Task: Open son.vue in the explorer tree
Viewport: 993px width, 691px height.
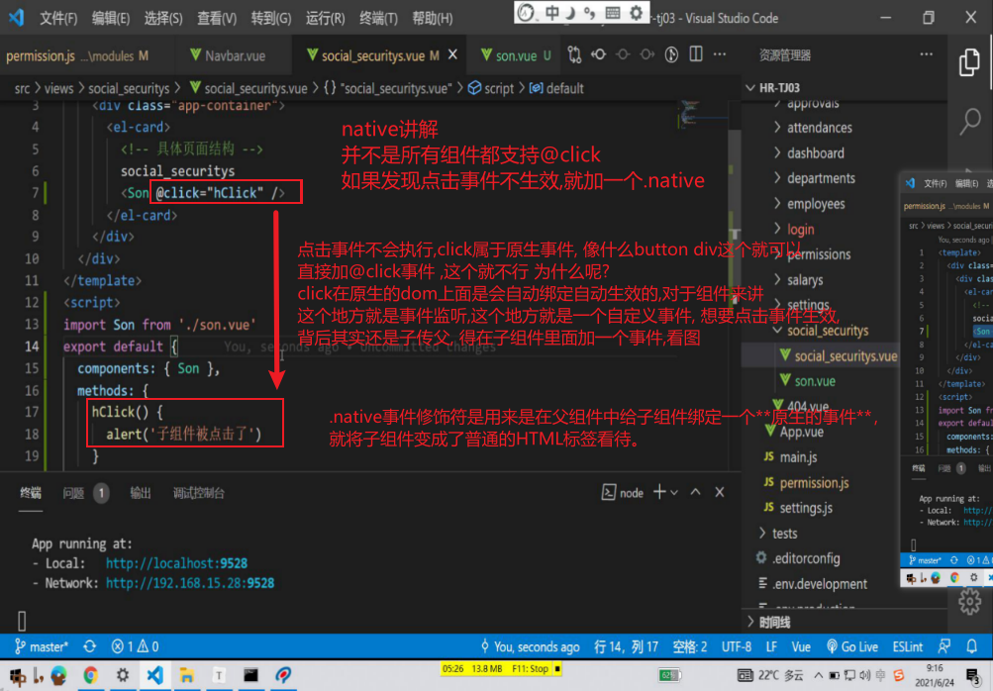Action: pos(815,381)
